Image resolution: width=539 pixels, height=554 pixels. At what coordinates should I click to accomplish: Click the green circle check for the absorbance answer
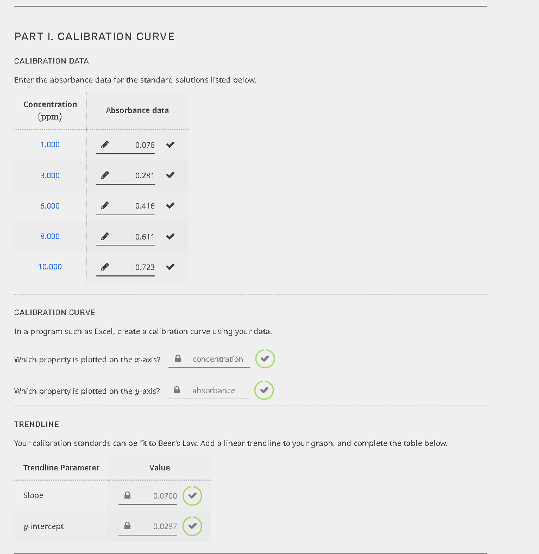click(264, 390)
